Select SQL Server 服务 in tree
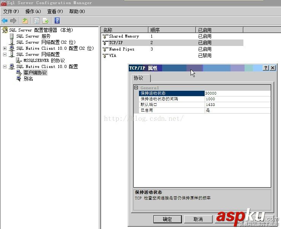 coord(33,36)
